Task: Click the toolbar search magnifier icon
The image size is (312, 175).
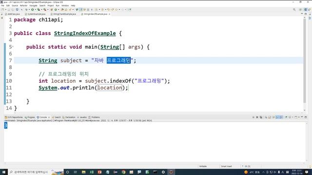Action: point(294,10)
